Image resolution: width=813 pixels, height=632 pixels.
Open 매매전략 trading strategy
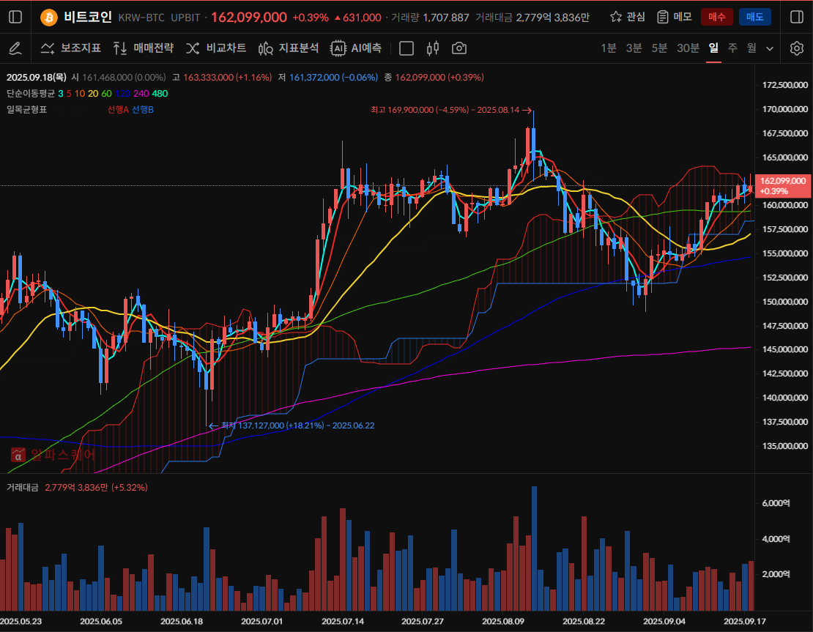[143, 48]
